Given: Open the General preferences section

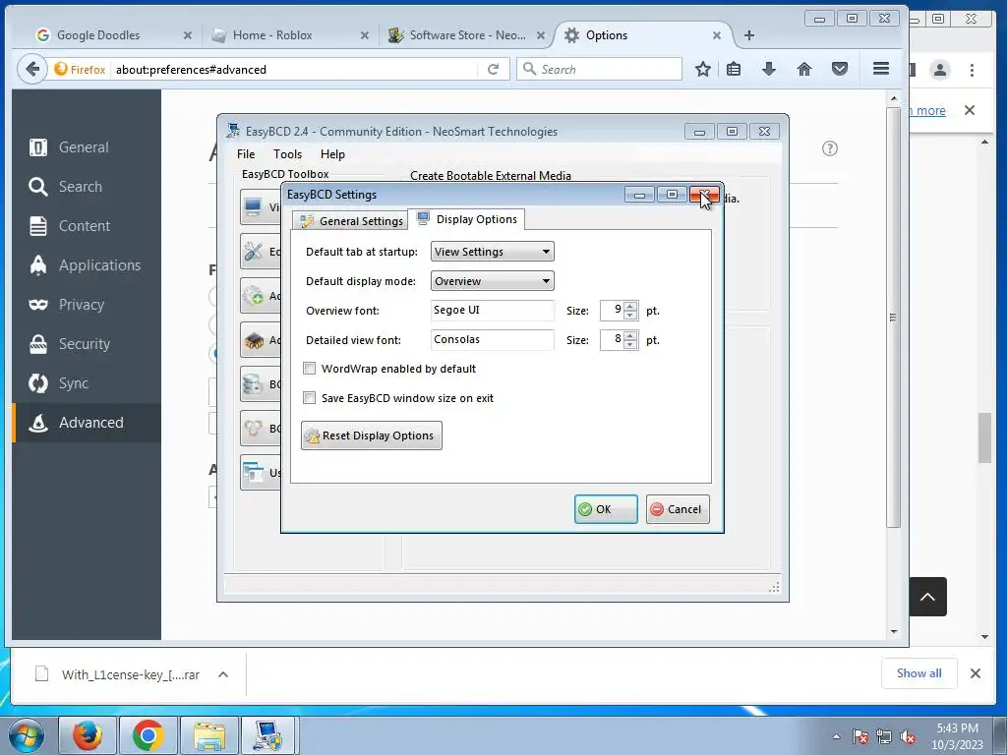Looking at the screenshot, I should pos(87,147).
